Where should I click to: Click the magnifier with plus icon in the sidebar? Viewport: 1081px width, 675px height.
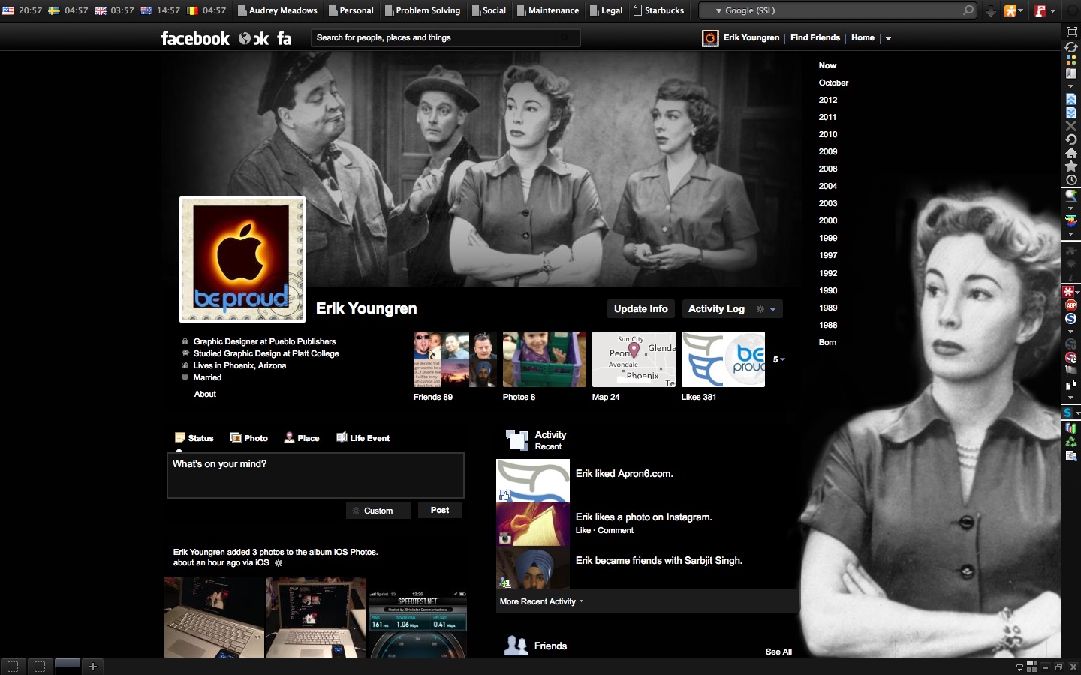coord(1071,195)
